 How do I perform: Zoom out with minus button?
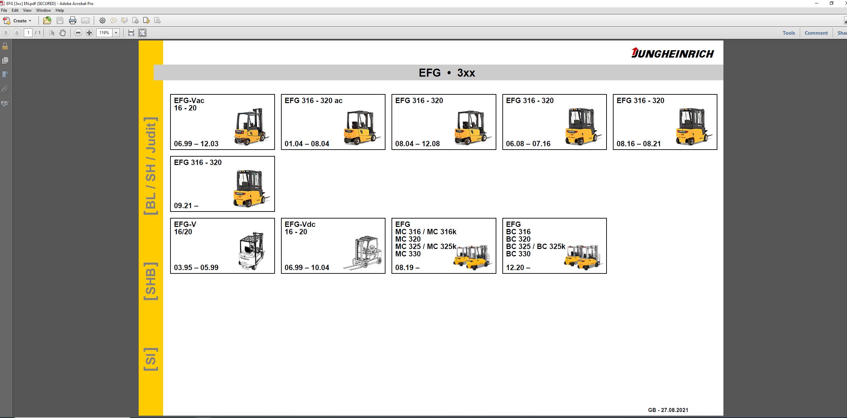click(x=78, y=33)
